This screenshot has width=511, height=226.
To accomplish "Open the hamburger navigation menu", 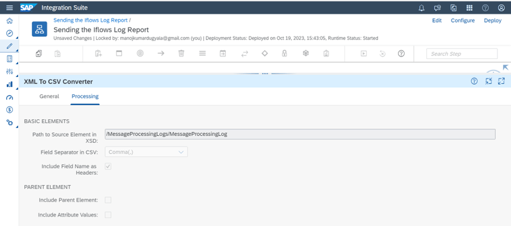I will click(x=10, y=7).
